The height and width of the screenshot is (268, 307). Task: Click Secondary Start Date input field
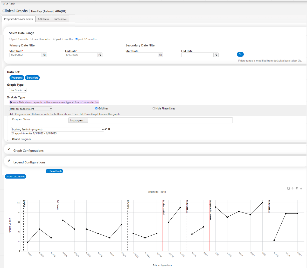click(142, 55)
